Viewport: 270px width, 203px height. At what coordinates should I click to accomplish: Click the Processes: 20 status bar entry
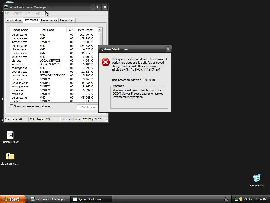tap(13, 119)
